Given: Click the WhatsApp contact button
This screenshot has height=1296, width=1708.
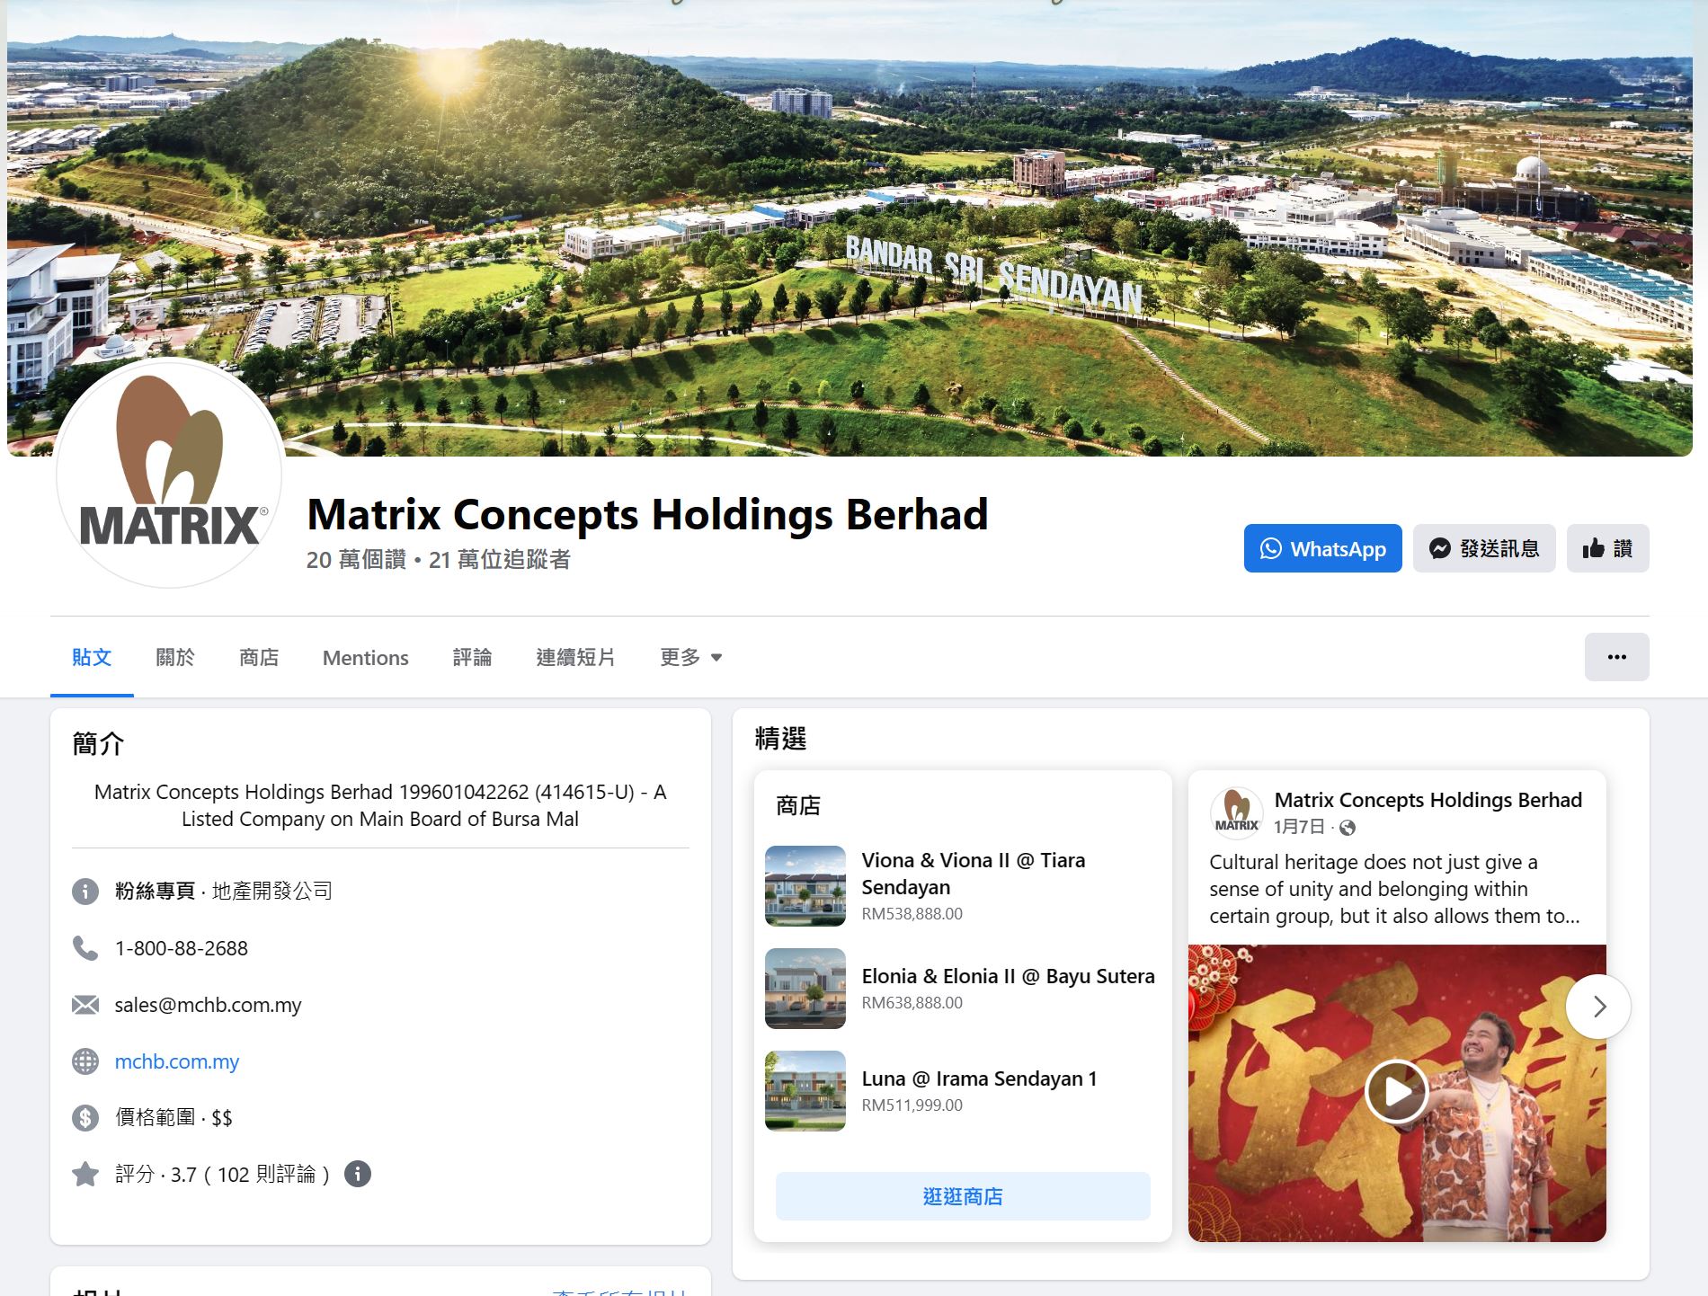Looking at the screenshot, I should 1322,548.
